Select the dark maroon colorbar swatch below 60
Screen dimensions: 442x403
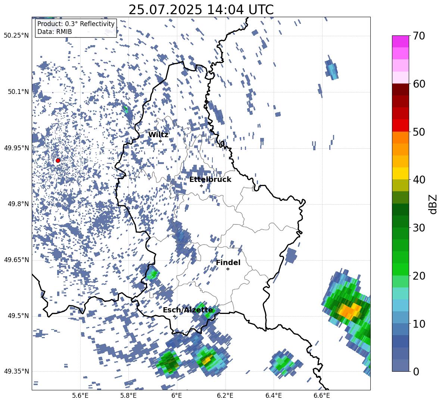tap(400, 90)
